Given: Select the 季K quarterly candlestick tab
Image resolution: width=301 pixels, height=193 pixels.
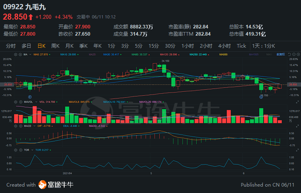Looking at the screenshot, I should pyautogui.click(x=83, y=46).
